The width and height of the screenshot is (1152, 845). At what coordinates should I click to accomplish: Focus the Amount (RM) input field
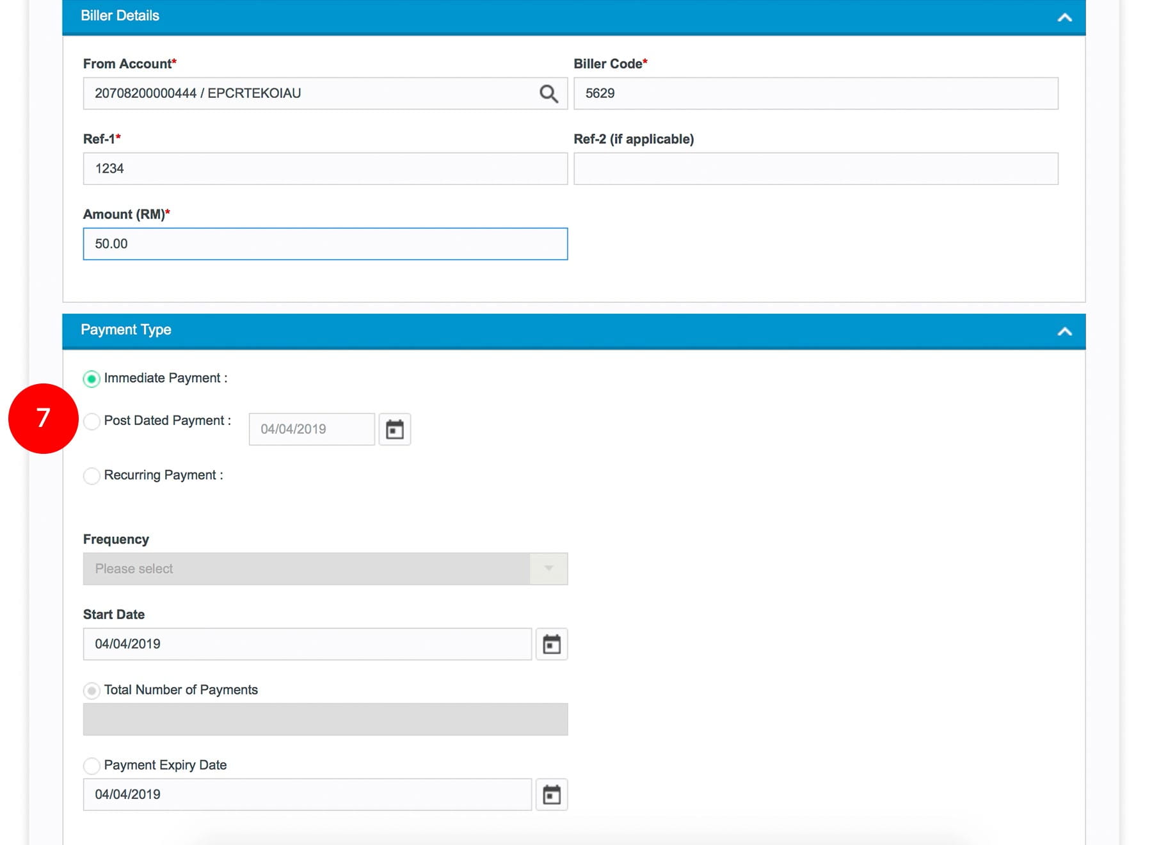click(325, 244)
